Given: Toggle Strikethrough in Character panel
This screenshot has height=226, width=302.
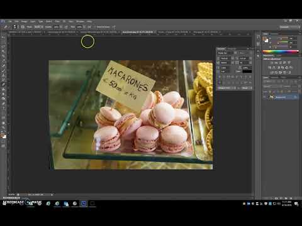Looking at the screenshot, I should [x=250, y=77].
